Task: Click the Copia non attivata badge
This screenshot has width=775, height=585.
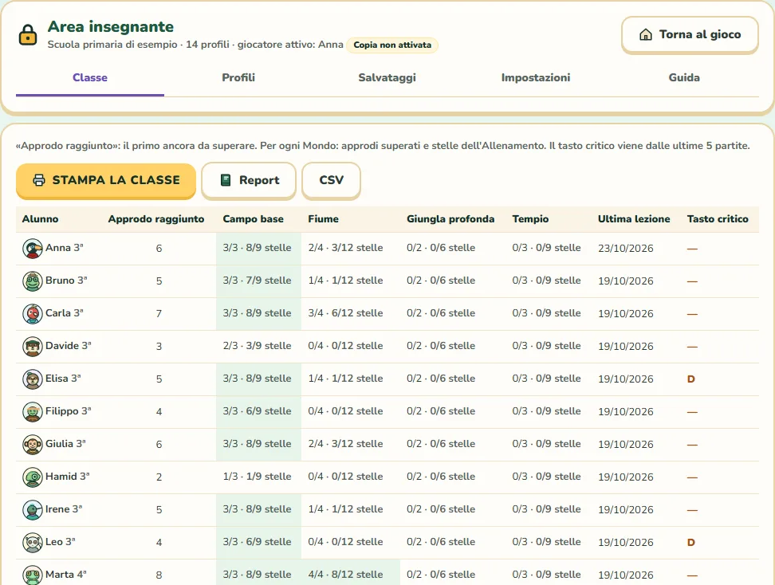Action: pyautogui.click(x=392, y=45)
